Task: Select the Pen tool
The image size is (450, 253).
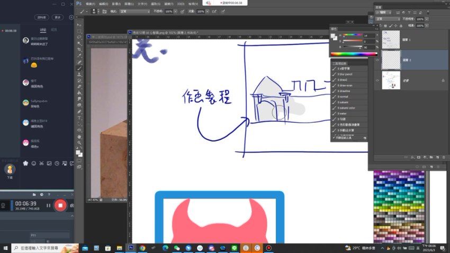Action: tap(79, 112)
